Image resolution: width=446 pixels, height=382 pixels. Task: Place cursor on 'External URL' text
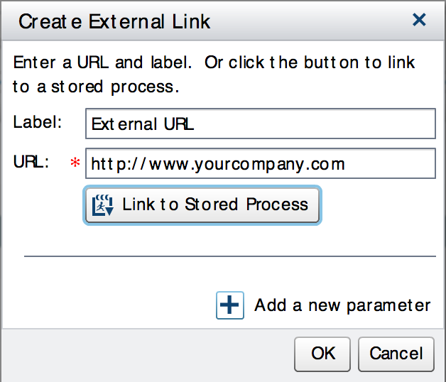143,125
